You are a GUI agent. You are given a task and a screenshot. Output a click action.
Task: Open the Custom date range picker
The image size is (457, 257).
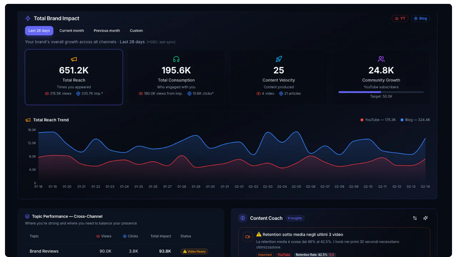coord(136,31)
